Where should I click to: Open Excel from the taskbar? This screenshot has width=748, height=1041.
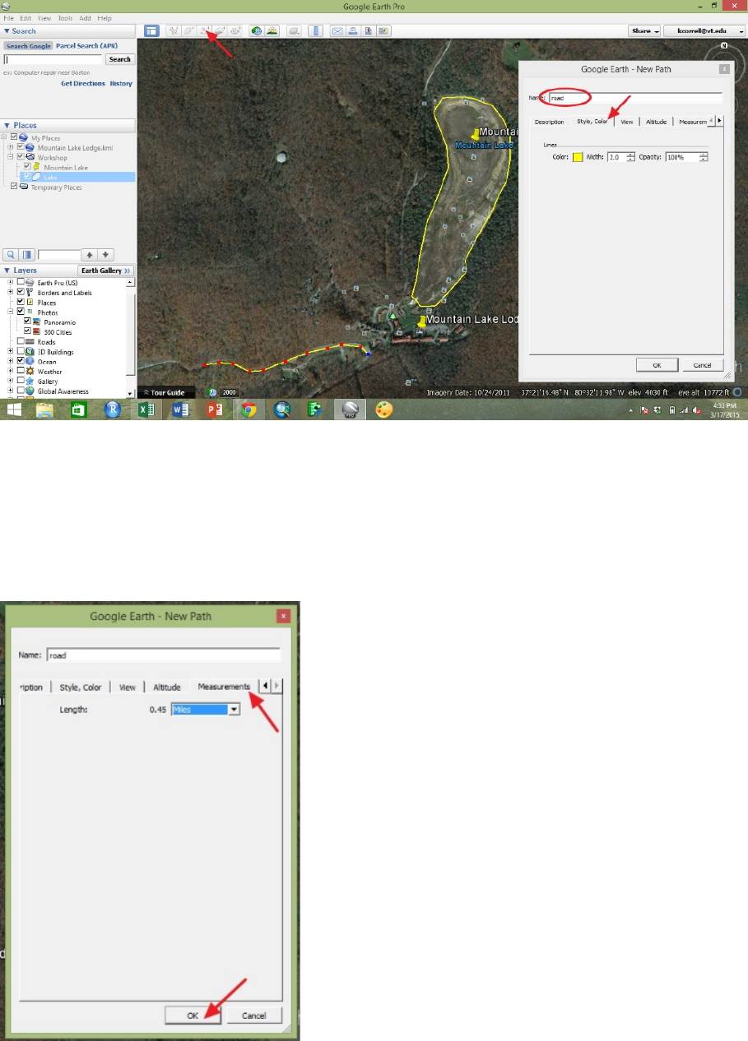pyautogui.click(x=146, y=409)
